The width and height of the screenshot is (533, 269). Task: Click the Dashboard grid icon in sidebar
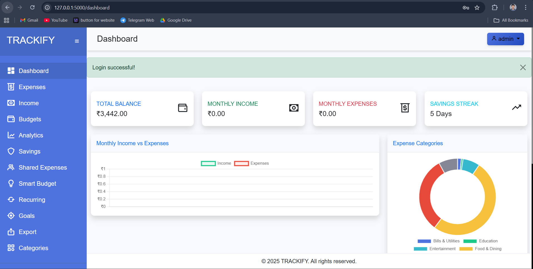click(11, 71)
